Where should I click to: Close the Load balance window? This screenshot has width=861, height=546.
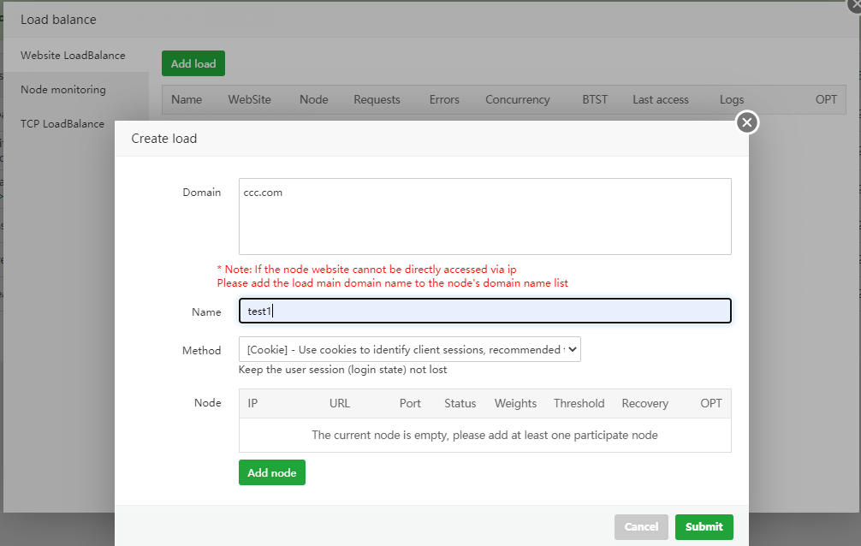point(853,5)
